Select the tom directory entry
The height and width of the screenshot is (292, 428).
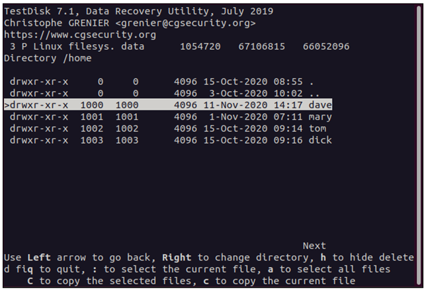tap(168, 129)
